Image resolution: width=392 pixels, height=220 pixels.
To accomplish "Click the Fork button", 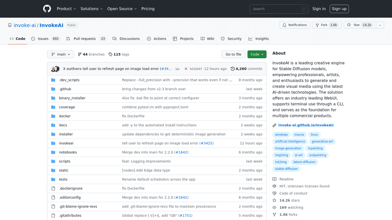I will (x=327, y=25).
